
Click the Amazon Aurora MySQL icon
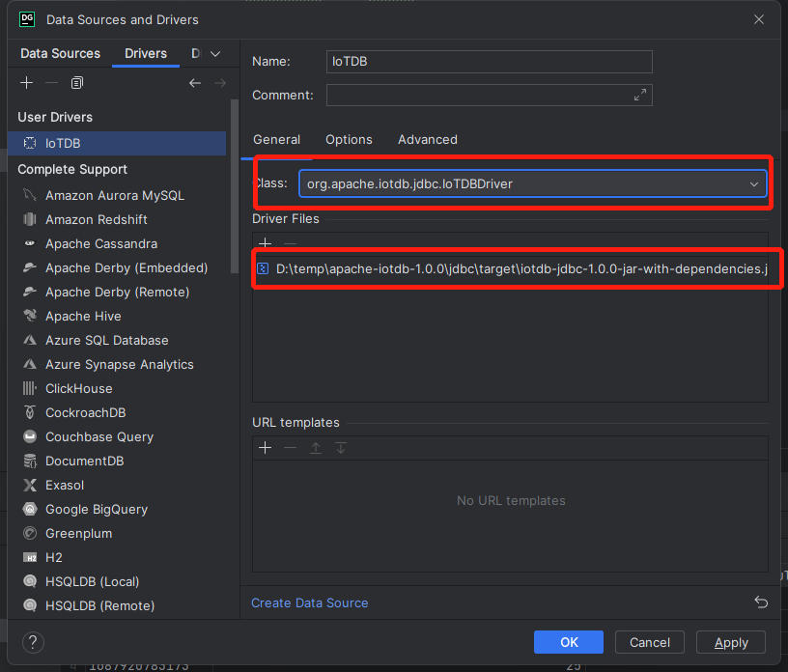(30, 195)
